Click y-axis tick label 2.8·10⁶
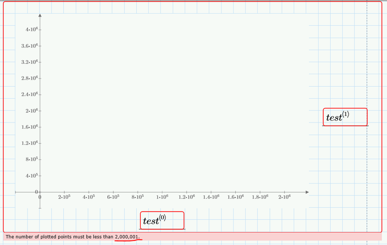The height and width of the screenshot is (245, 387). pos(30,78)
